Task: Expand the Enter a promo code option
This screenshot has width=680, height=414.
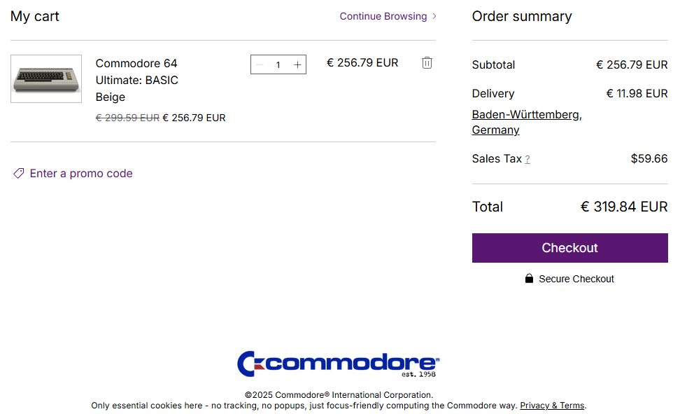Action: point(81,174)
